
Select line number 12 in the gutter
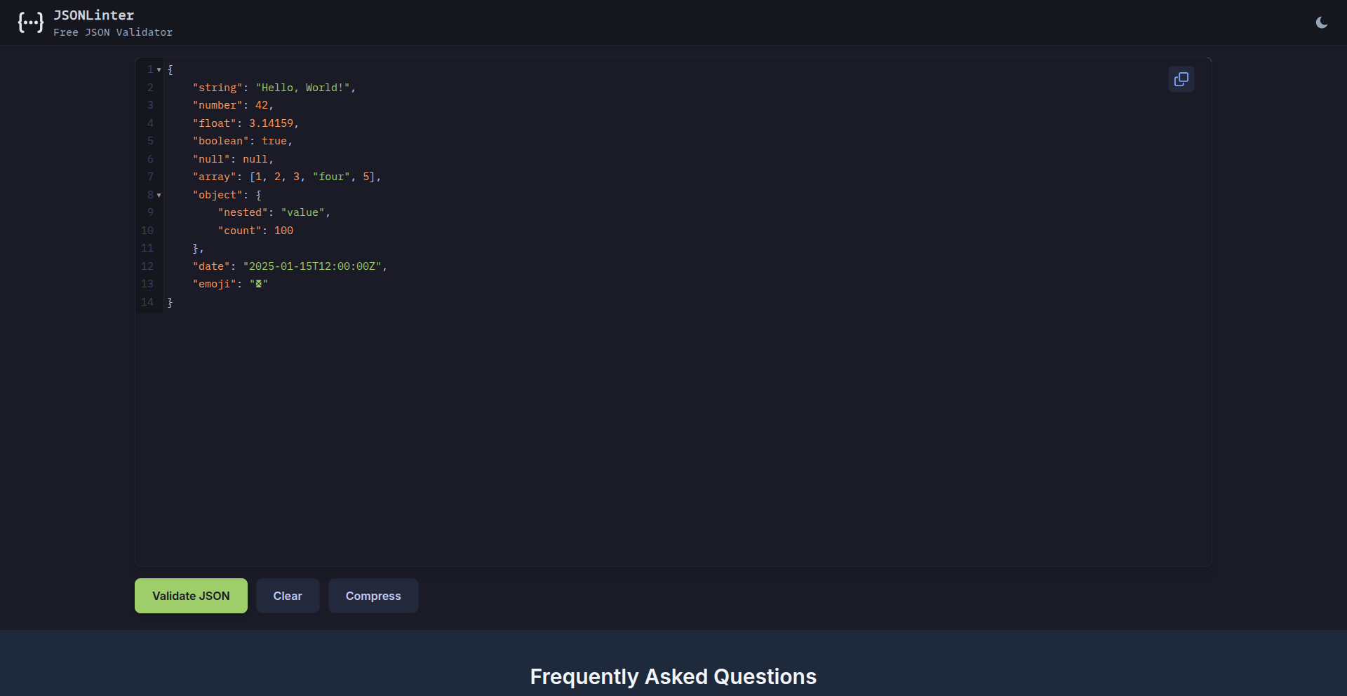147,266
